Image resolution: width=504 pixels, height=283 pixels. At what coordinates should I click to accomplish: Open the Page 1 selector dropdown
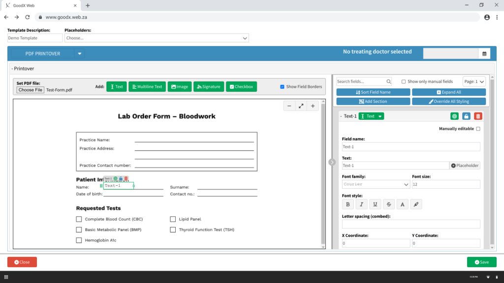tap(474, 82)
